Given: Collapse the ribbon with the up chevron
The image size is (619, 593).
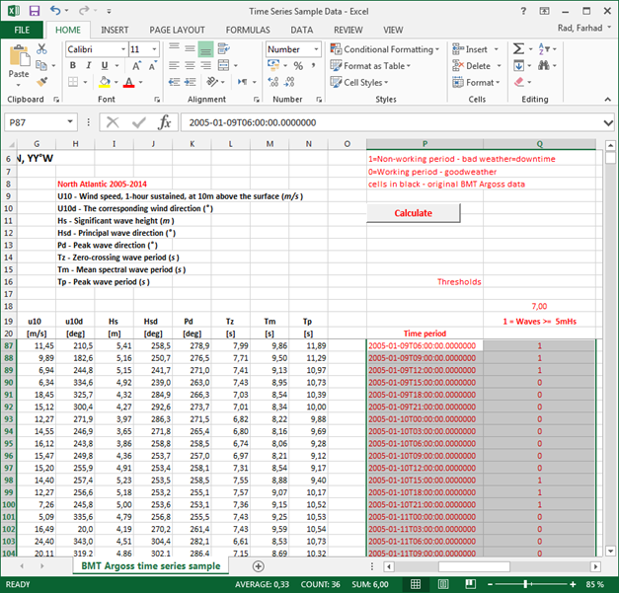Looking at the screenshot, I should click(607, 100).
